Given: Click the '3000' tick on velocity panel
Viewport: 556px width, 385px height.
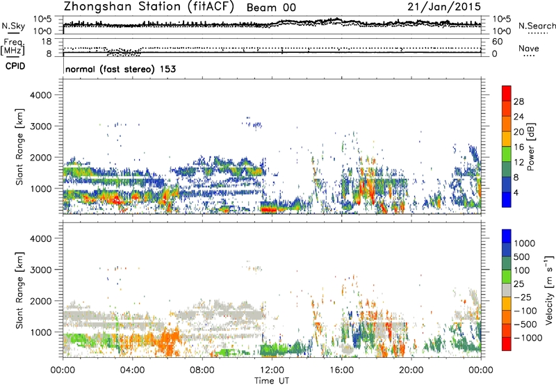Looking at the screenshot, I should click(40, 270).
